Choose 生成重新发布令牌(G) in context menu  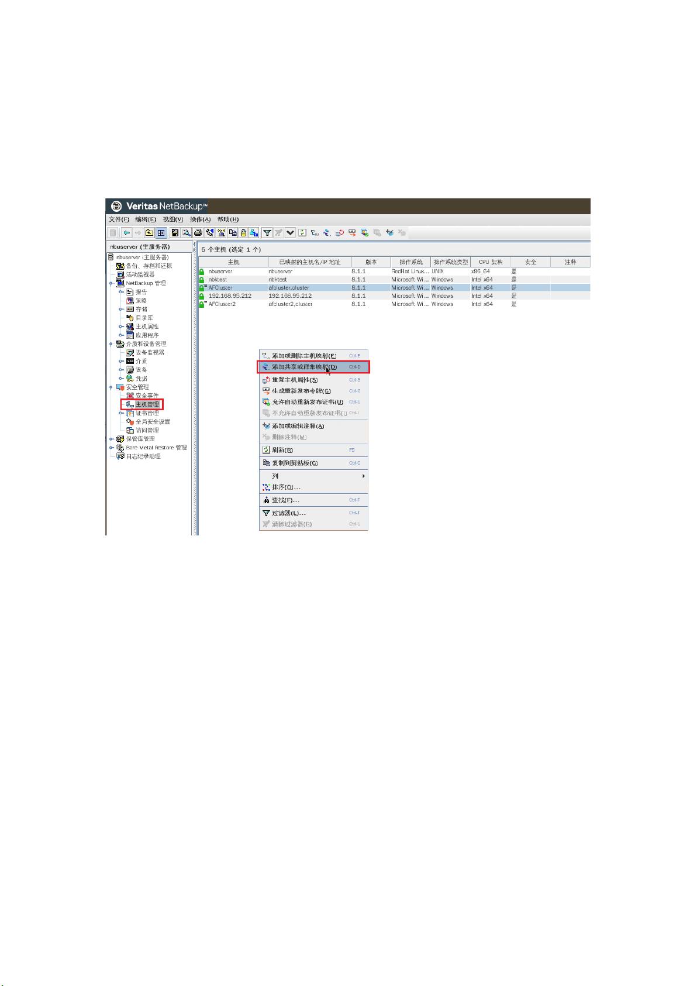coord(313,391)
